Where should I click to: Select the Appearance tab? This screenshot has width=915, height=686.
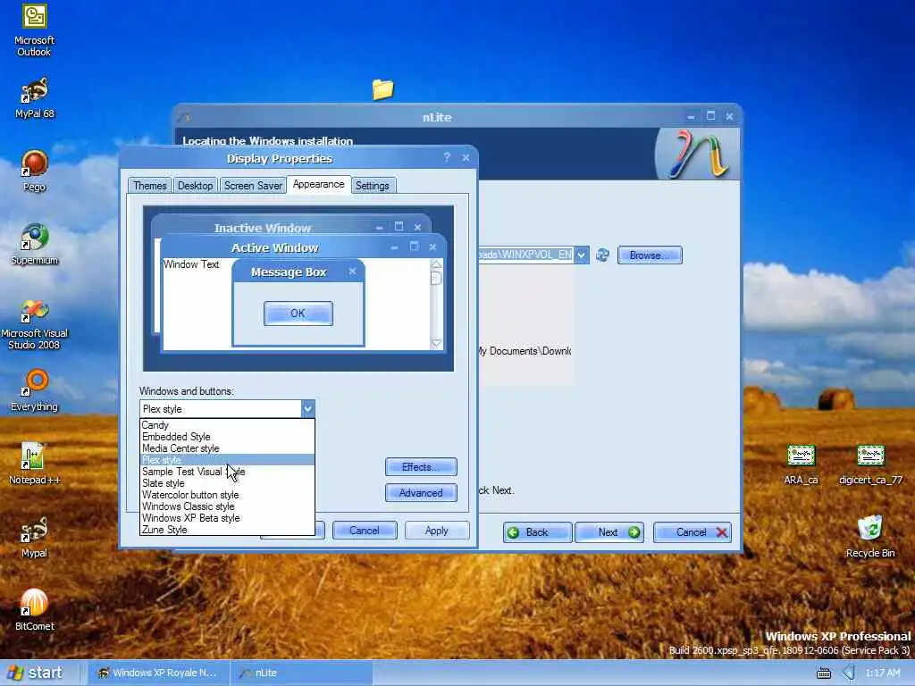pos(319,184)
